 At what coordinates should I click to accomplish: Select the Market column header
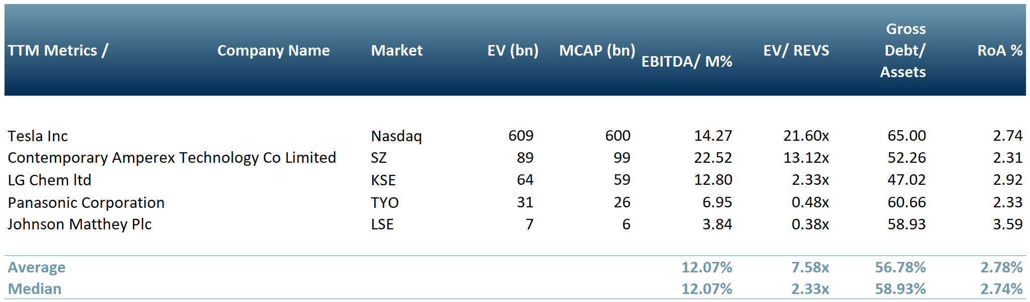396,51
